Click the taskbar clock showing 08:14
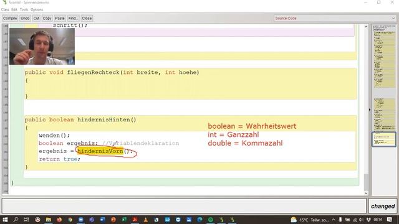Screen dimensions: 399x224 point(378,220)
